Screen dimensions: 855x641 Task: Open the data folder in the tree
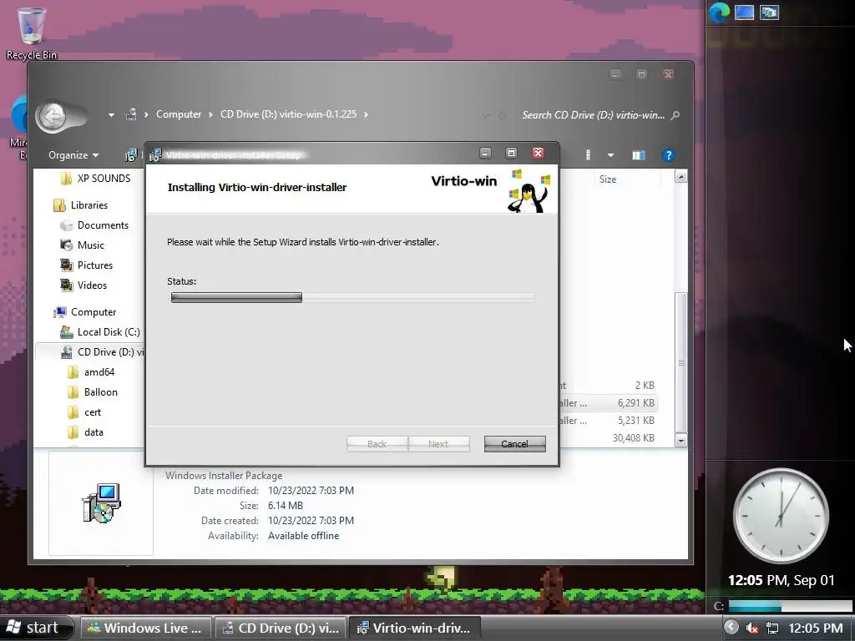(85, 432)
